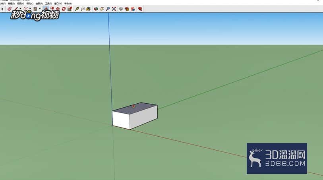
Task: Open the Extension Manager ruby icon
Action: (x=140, y=9)
